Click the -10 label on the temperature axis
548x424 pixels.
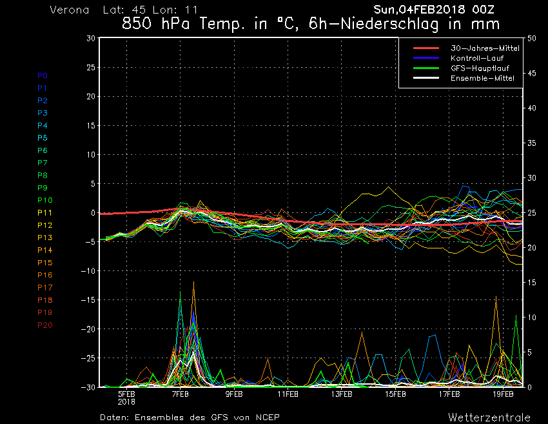88,271
